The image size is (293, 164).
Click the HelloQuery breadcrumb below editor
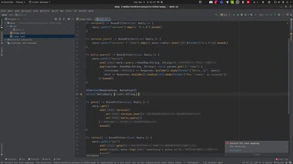[x=92, y=155]
